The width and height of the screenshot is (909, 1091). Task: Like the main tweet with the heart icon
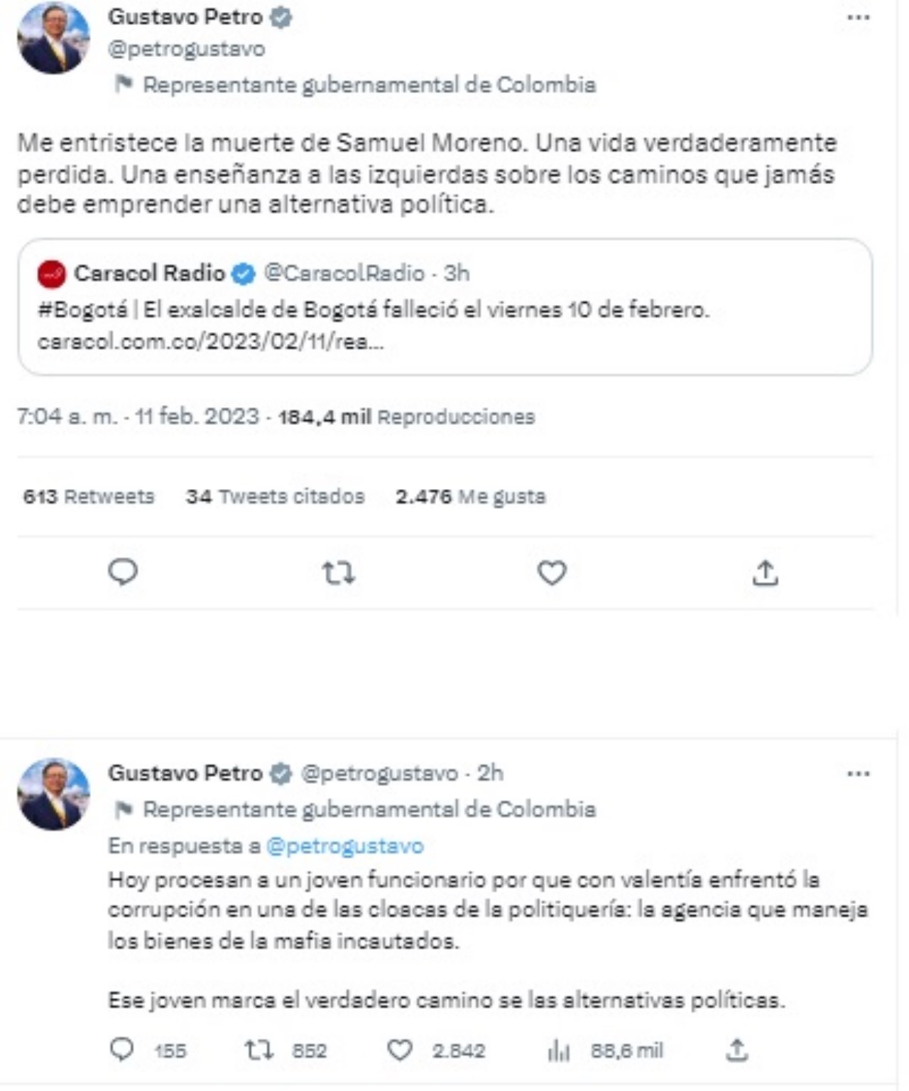(552, 573)
